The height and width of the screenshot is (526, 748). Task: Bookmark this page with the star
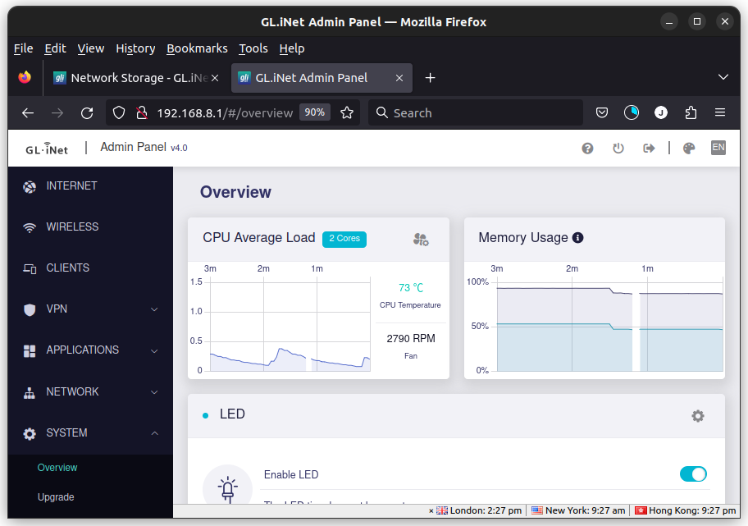(x=347, y=113)
